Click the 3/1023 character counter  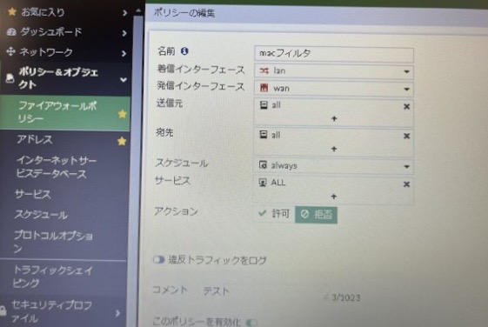[x=345, y=297]
